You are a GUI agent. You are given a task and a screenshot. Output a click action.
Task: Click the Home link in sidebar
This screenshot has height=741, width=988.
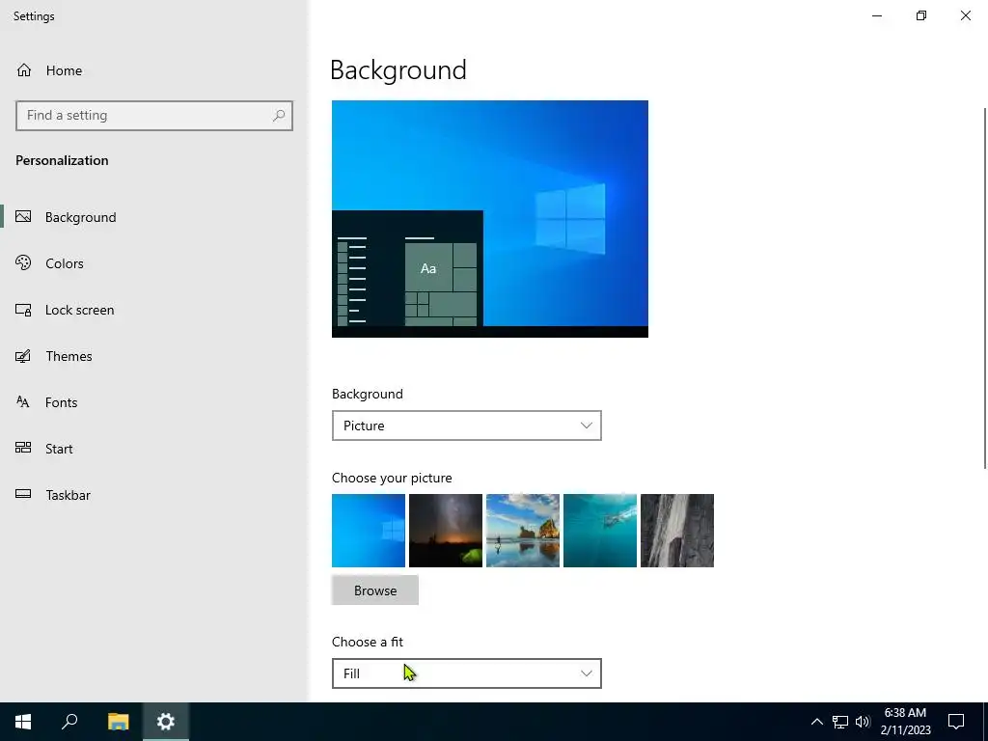pos(64,70)
